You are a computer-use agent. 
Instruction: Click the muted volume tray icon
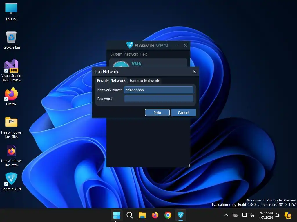coord(252,215)
